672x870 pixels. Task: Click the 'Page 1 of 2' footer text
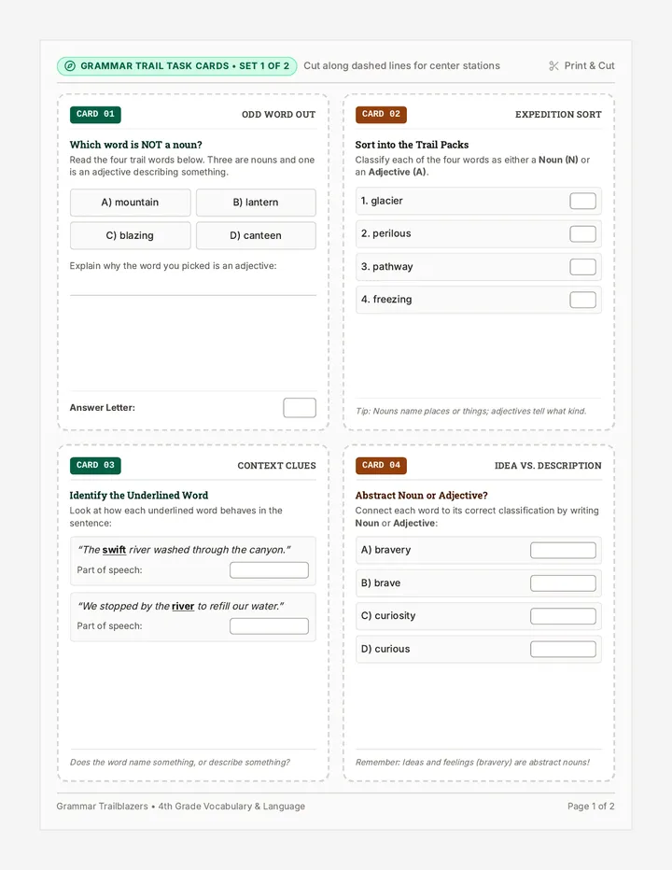591,807
